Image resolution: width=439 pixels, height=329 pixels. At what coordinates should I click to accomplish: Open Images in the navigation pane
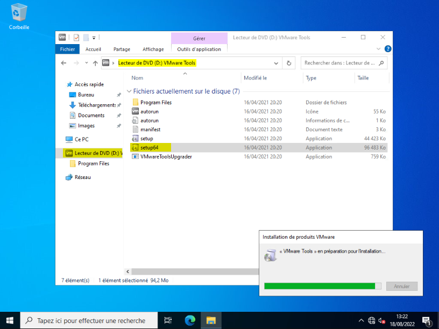pos(86,126)
